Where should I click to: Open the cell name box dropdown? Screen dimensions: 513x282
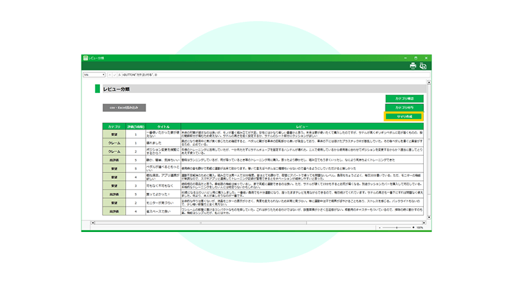103,75
